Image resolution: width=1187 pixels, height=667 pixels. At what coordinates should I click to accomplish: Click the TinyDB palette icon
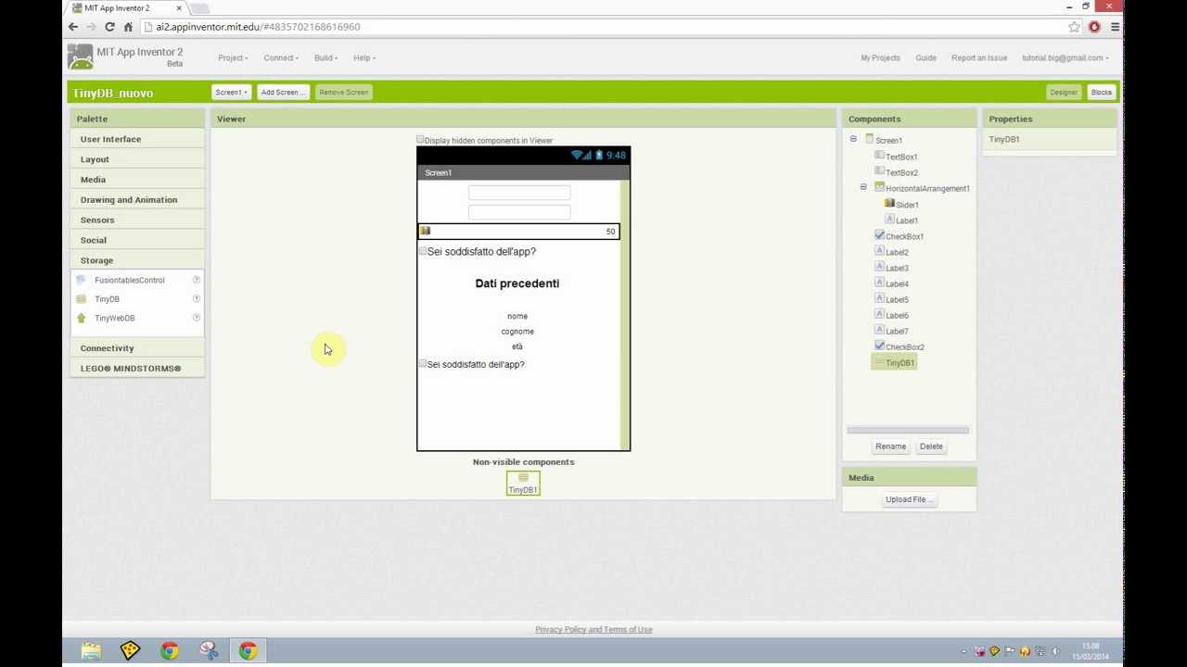[81, 299]
